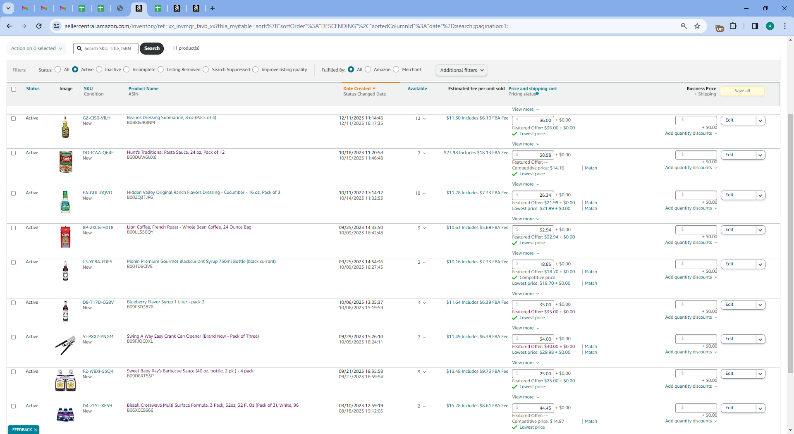Image resolution: width=794 pixels, height=434 pixels.
Task: Switch to the second Gmail tab
Action: coord(44,8)
